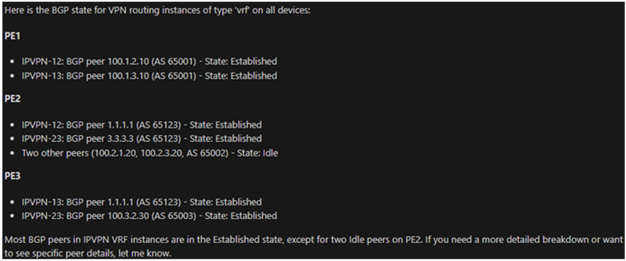626x261 pixels.
Task: Select the BGP peer 3.3.3.3 entry
Action: [x=141, y=139]
